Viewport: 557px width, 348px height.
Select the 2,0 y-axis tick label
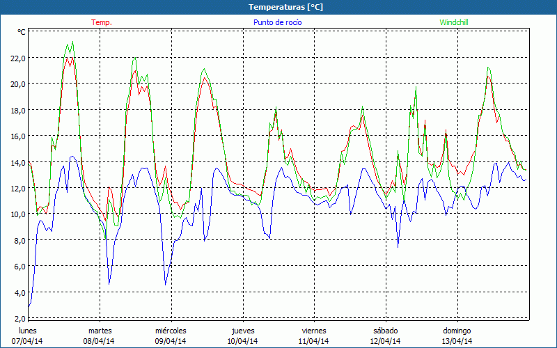click(19, 319)
